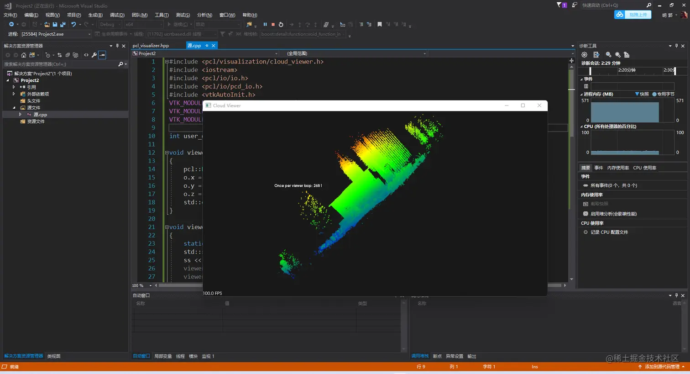Pause debugging with the Break All button
The image size is (690, 374).
tap(265, 24)
